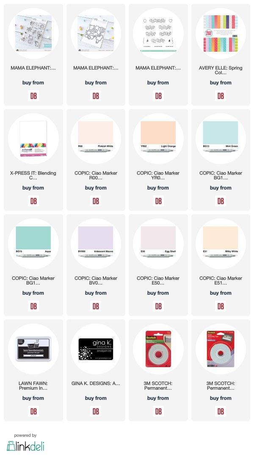
Task: Open the Mama Elephant Congrats sentiment dies thumbnail
Action: pos(158,33)
